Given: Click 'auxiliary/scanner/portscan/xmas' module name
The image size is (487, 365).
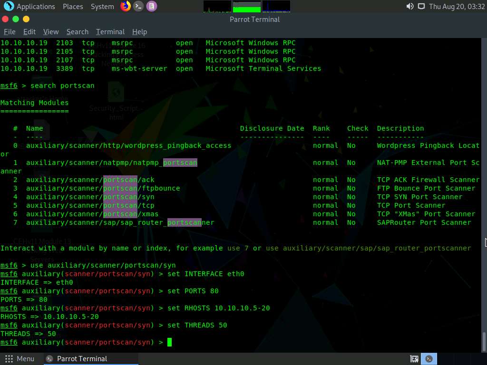Looking at the screenshot, I should (x=92, y=214).
